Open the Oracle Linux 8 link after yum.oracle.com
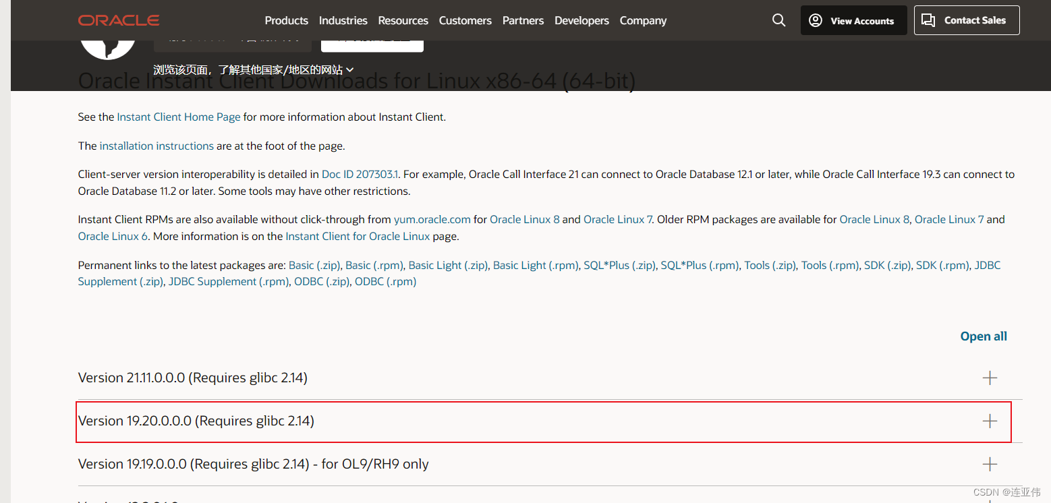Image resolution: width=1051 pixels, height=503 pixels. click(524, 219)
